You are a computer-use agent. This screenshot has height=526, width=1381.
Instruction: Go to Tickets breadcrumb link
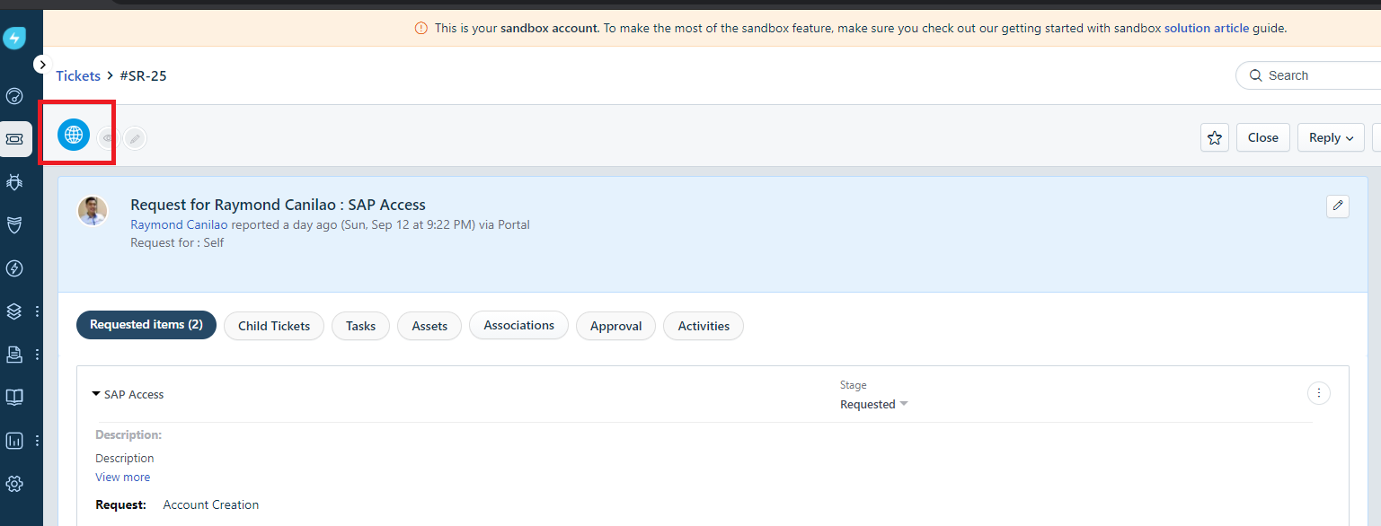[78, 75]
